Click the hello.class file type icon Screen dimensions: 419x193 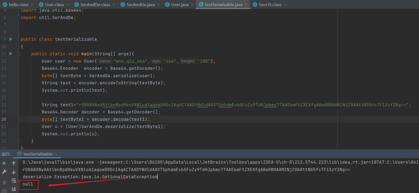pos(5,4)
